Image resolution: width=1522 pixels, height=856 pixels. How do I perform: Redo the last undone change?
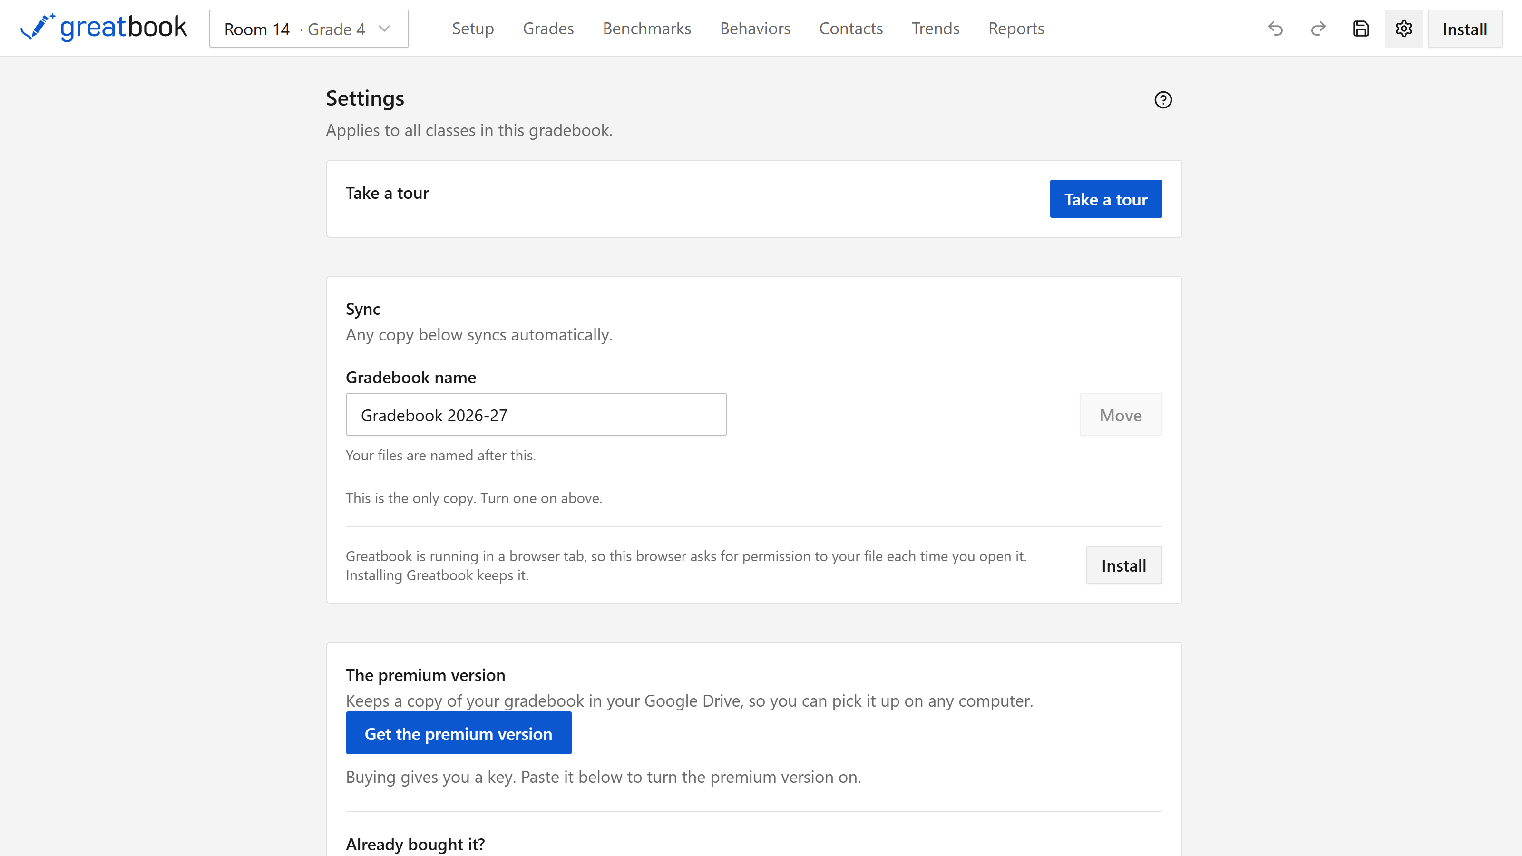tap(1318, 29)
